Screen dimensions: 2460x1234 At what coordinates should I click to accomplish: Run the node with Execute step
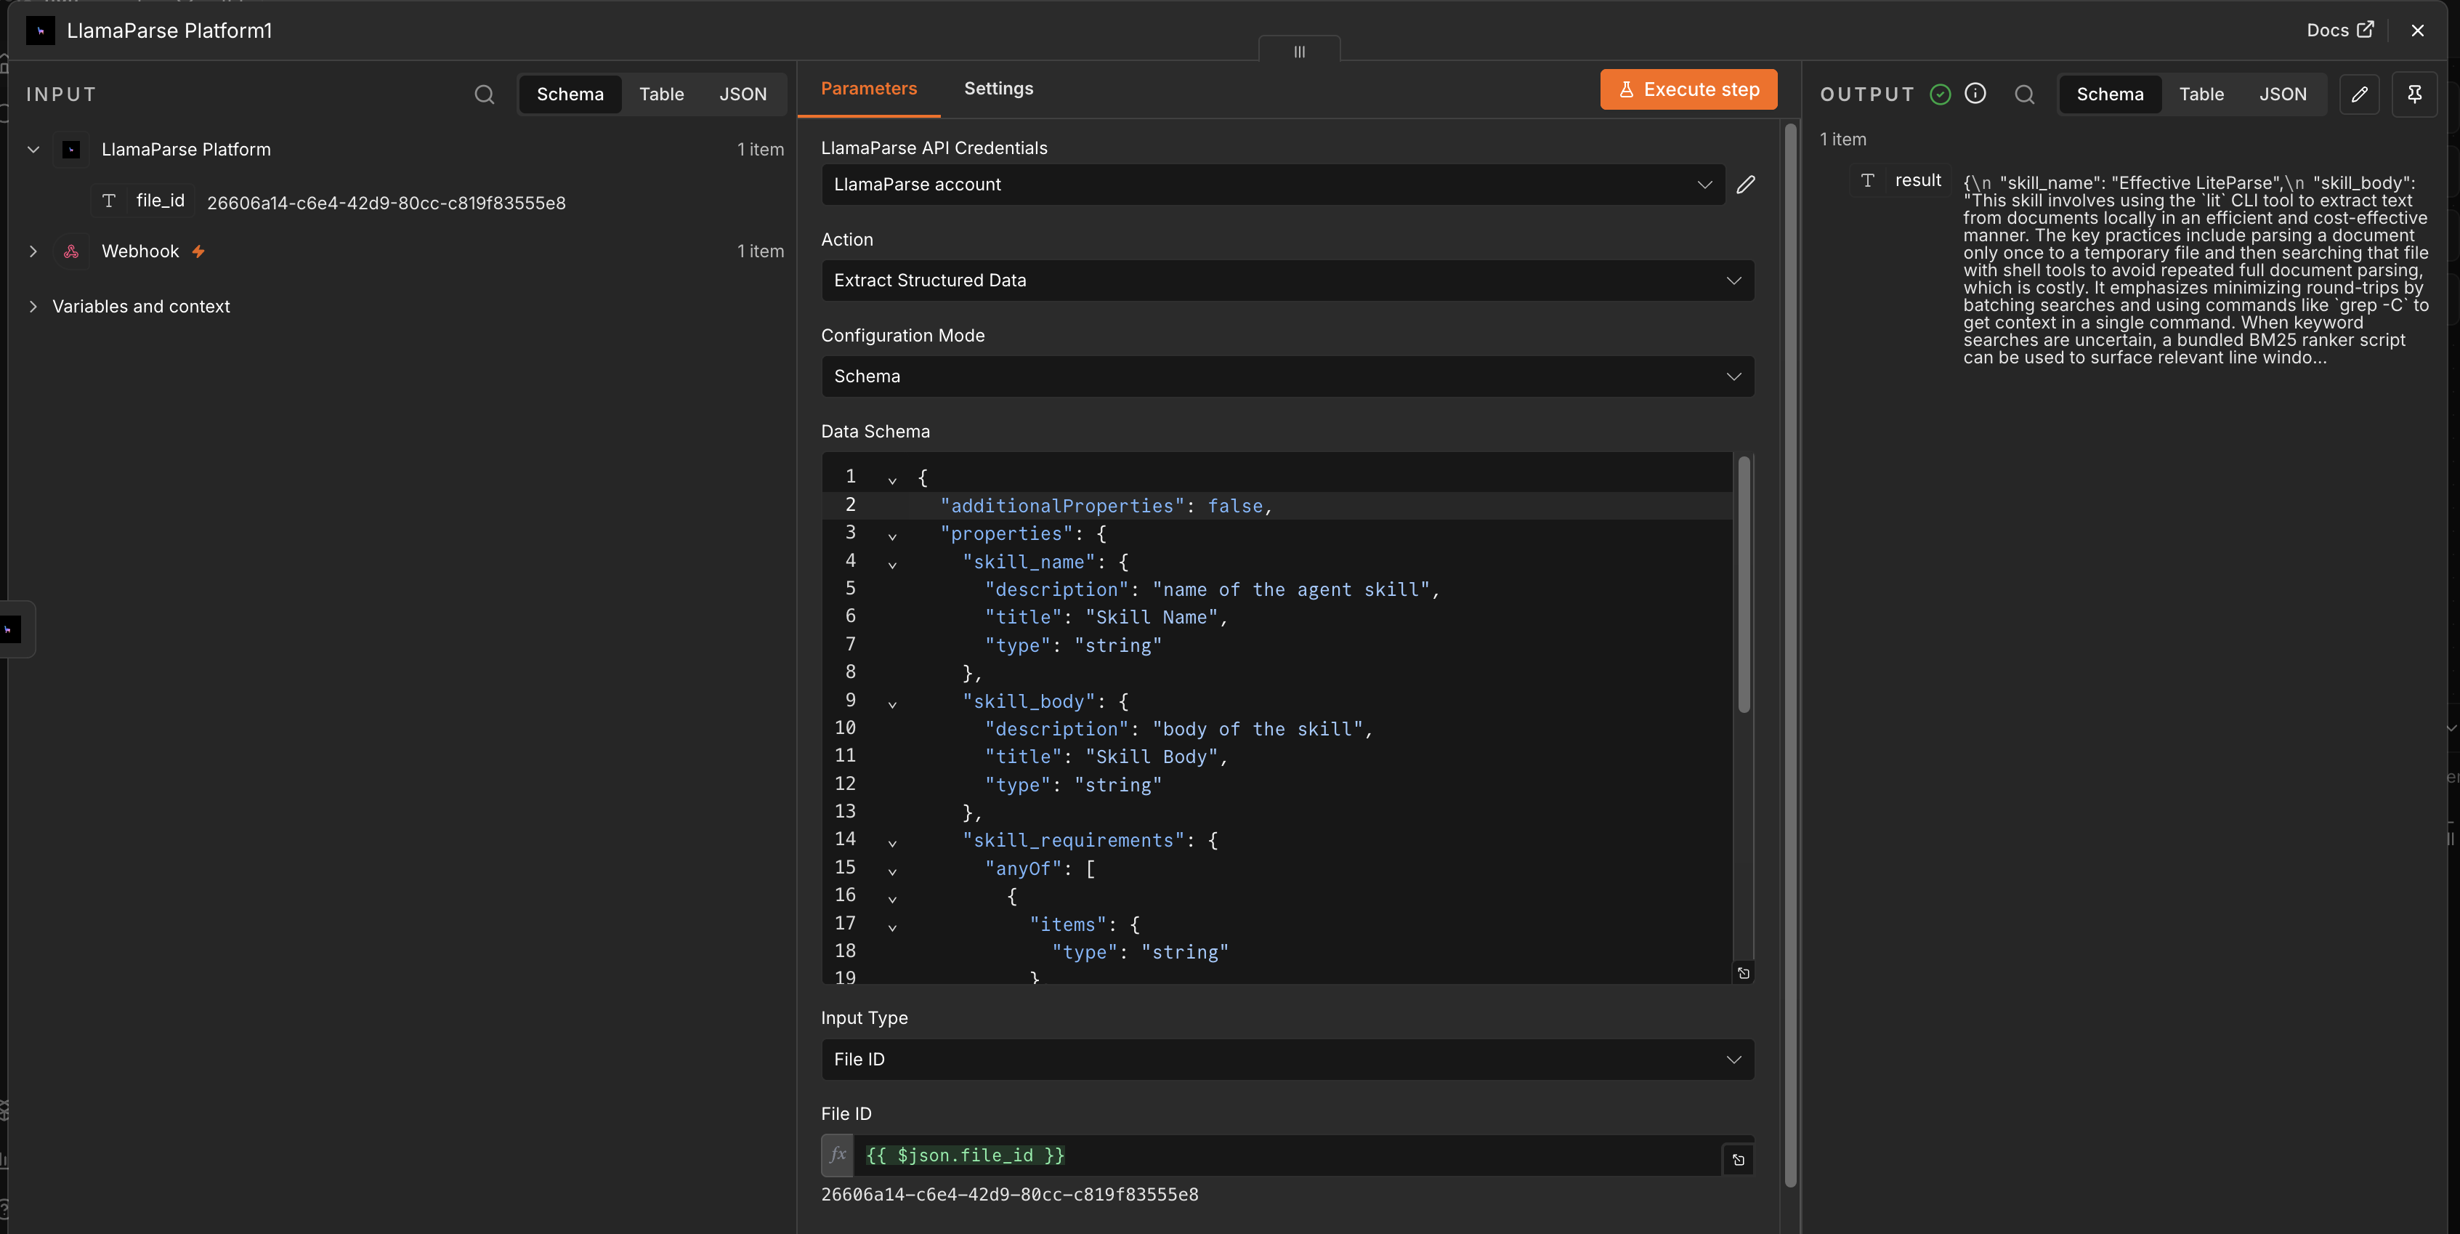[1688, 89]
